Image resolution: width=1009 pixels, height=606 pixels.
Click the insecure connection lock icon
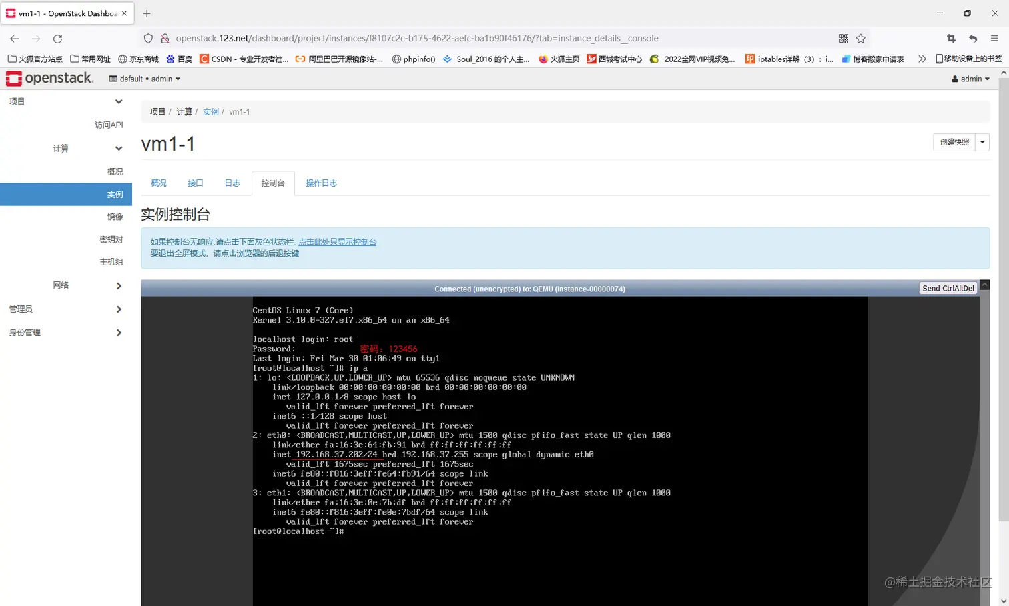[165, 39]
